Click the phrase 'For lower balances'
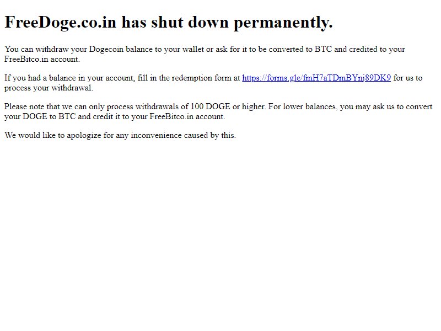The image size is (441, 331). [302, 106]
